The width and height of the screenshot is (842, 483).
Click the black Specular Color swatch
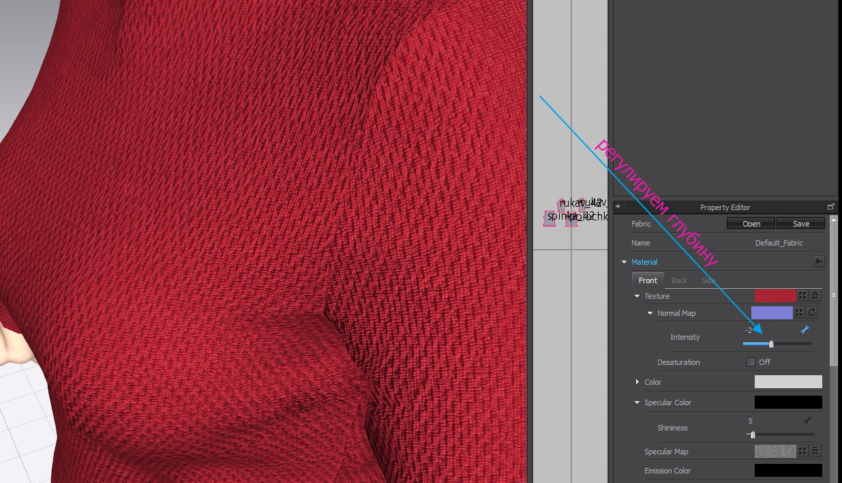point(788,402)
